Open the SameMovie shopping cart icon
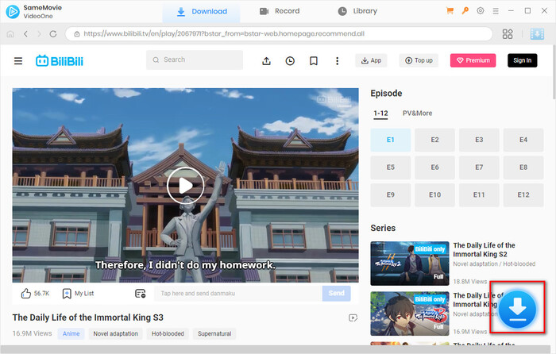556x354 pixels. pos(450,11)
